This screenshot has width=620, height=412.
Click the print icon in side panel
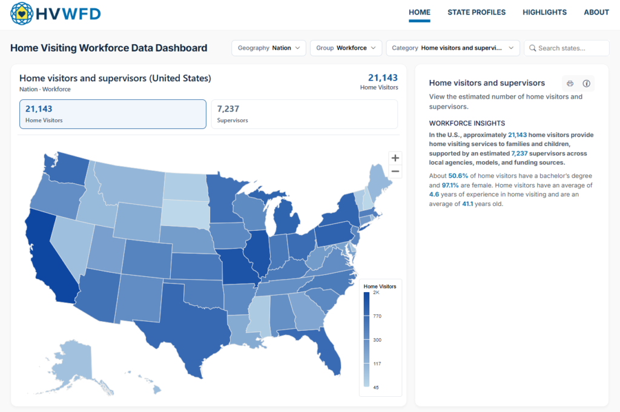coord(570,84)
